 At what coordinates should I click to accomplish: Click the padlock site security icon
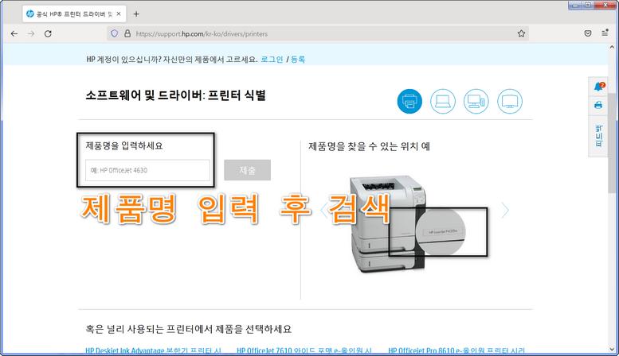click(x=127, y=33)
